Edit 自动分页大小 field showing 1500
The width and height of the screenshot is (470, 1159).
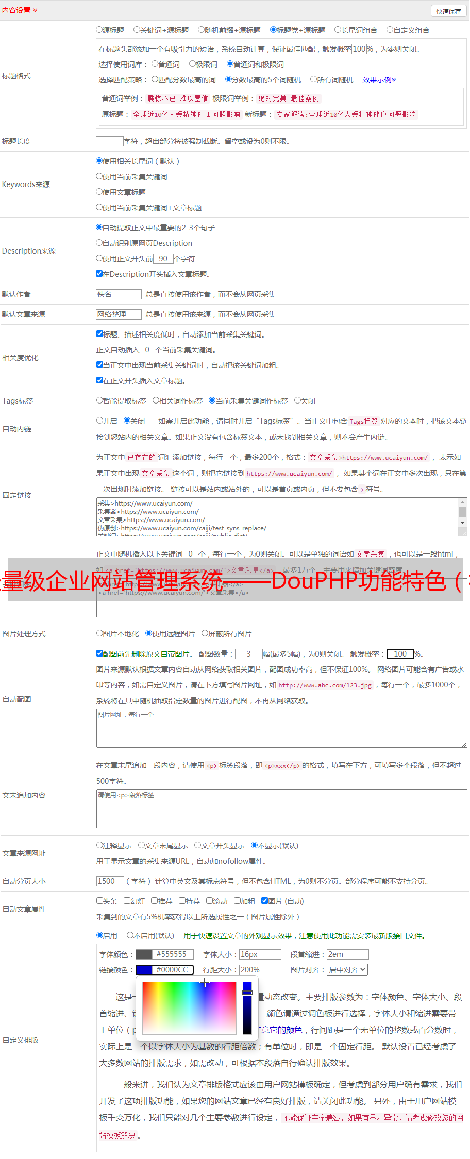click(x=110, y=881)
